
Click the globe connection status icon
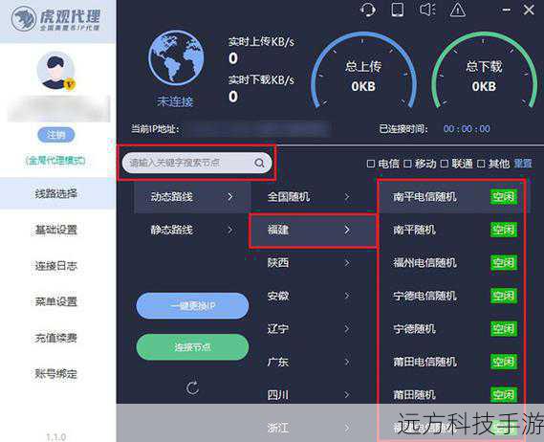coord(176,58)
